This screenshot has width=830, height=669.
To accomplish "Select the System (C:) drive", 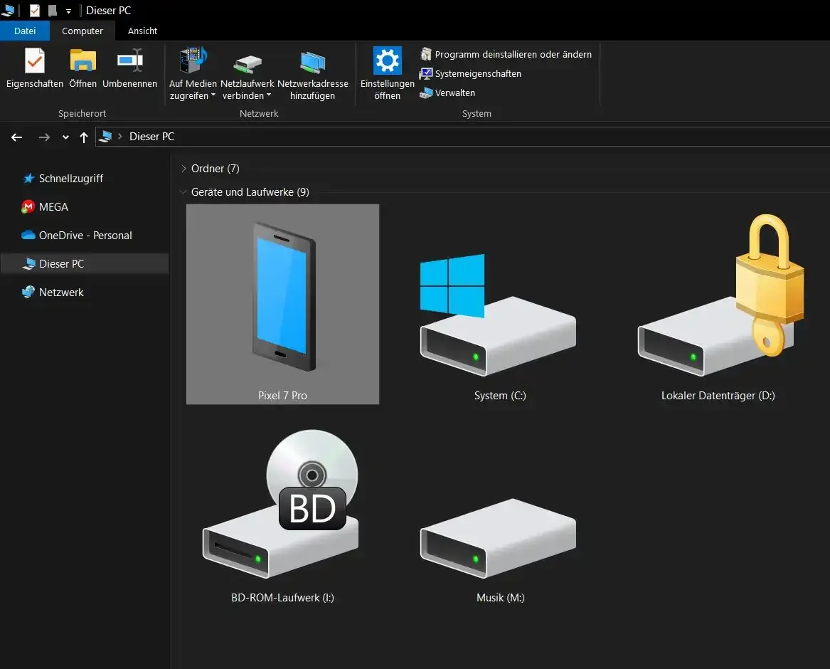I will click(x=499, y=320).
